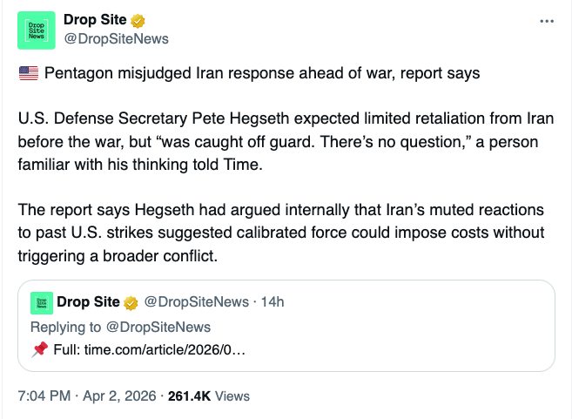Screen dimensions: 572x419
Task: Click the tweet headline about the Pentagon
Action: (x=260, y=73)
